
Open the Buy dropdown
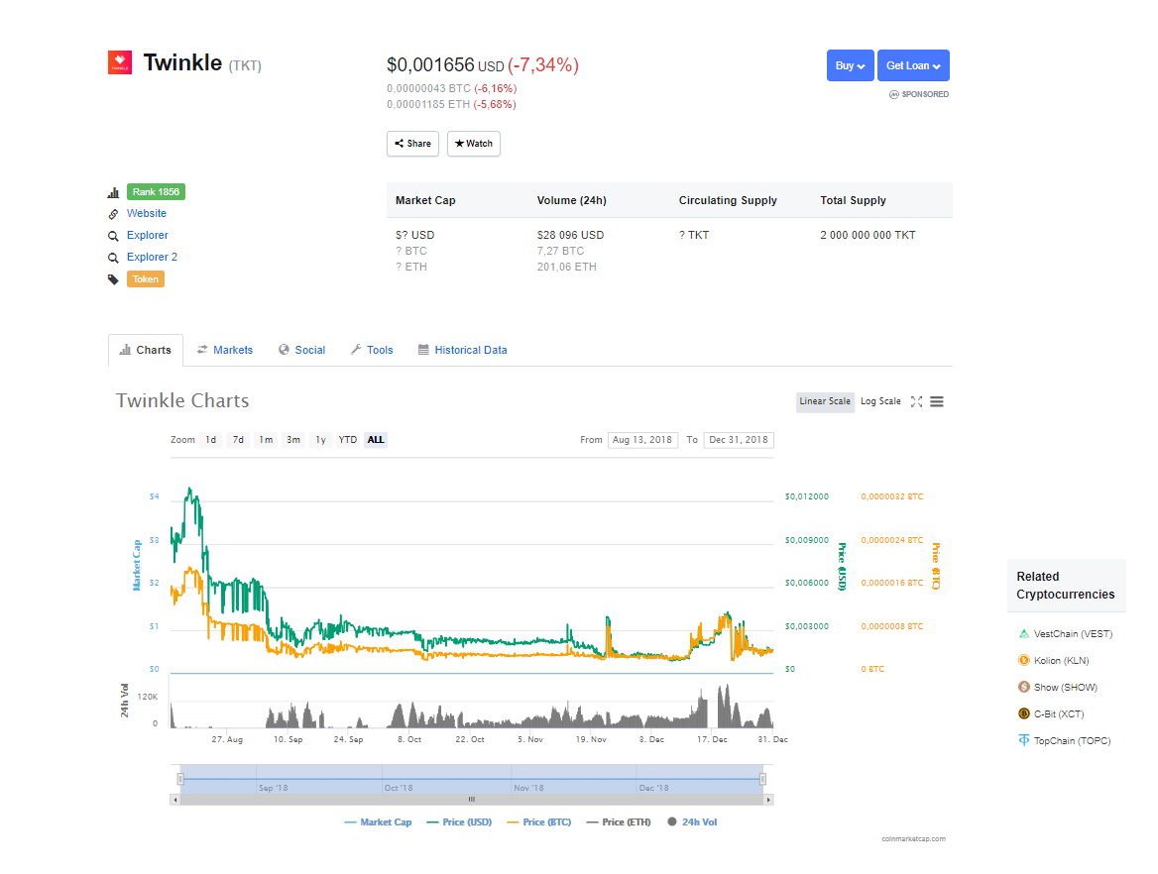pyautogui.click(x=850, y=65)
